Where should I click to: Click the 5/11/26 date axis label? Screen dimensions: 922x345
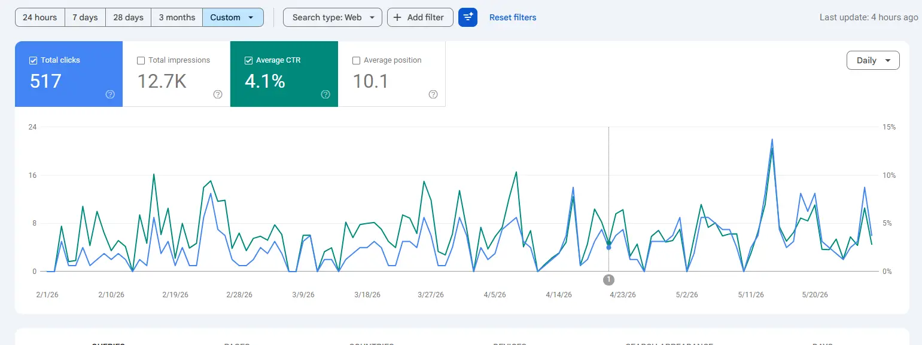coord(751,295)
